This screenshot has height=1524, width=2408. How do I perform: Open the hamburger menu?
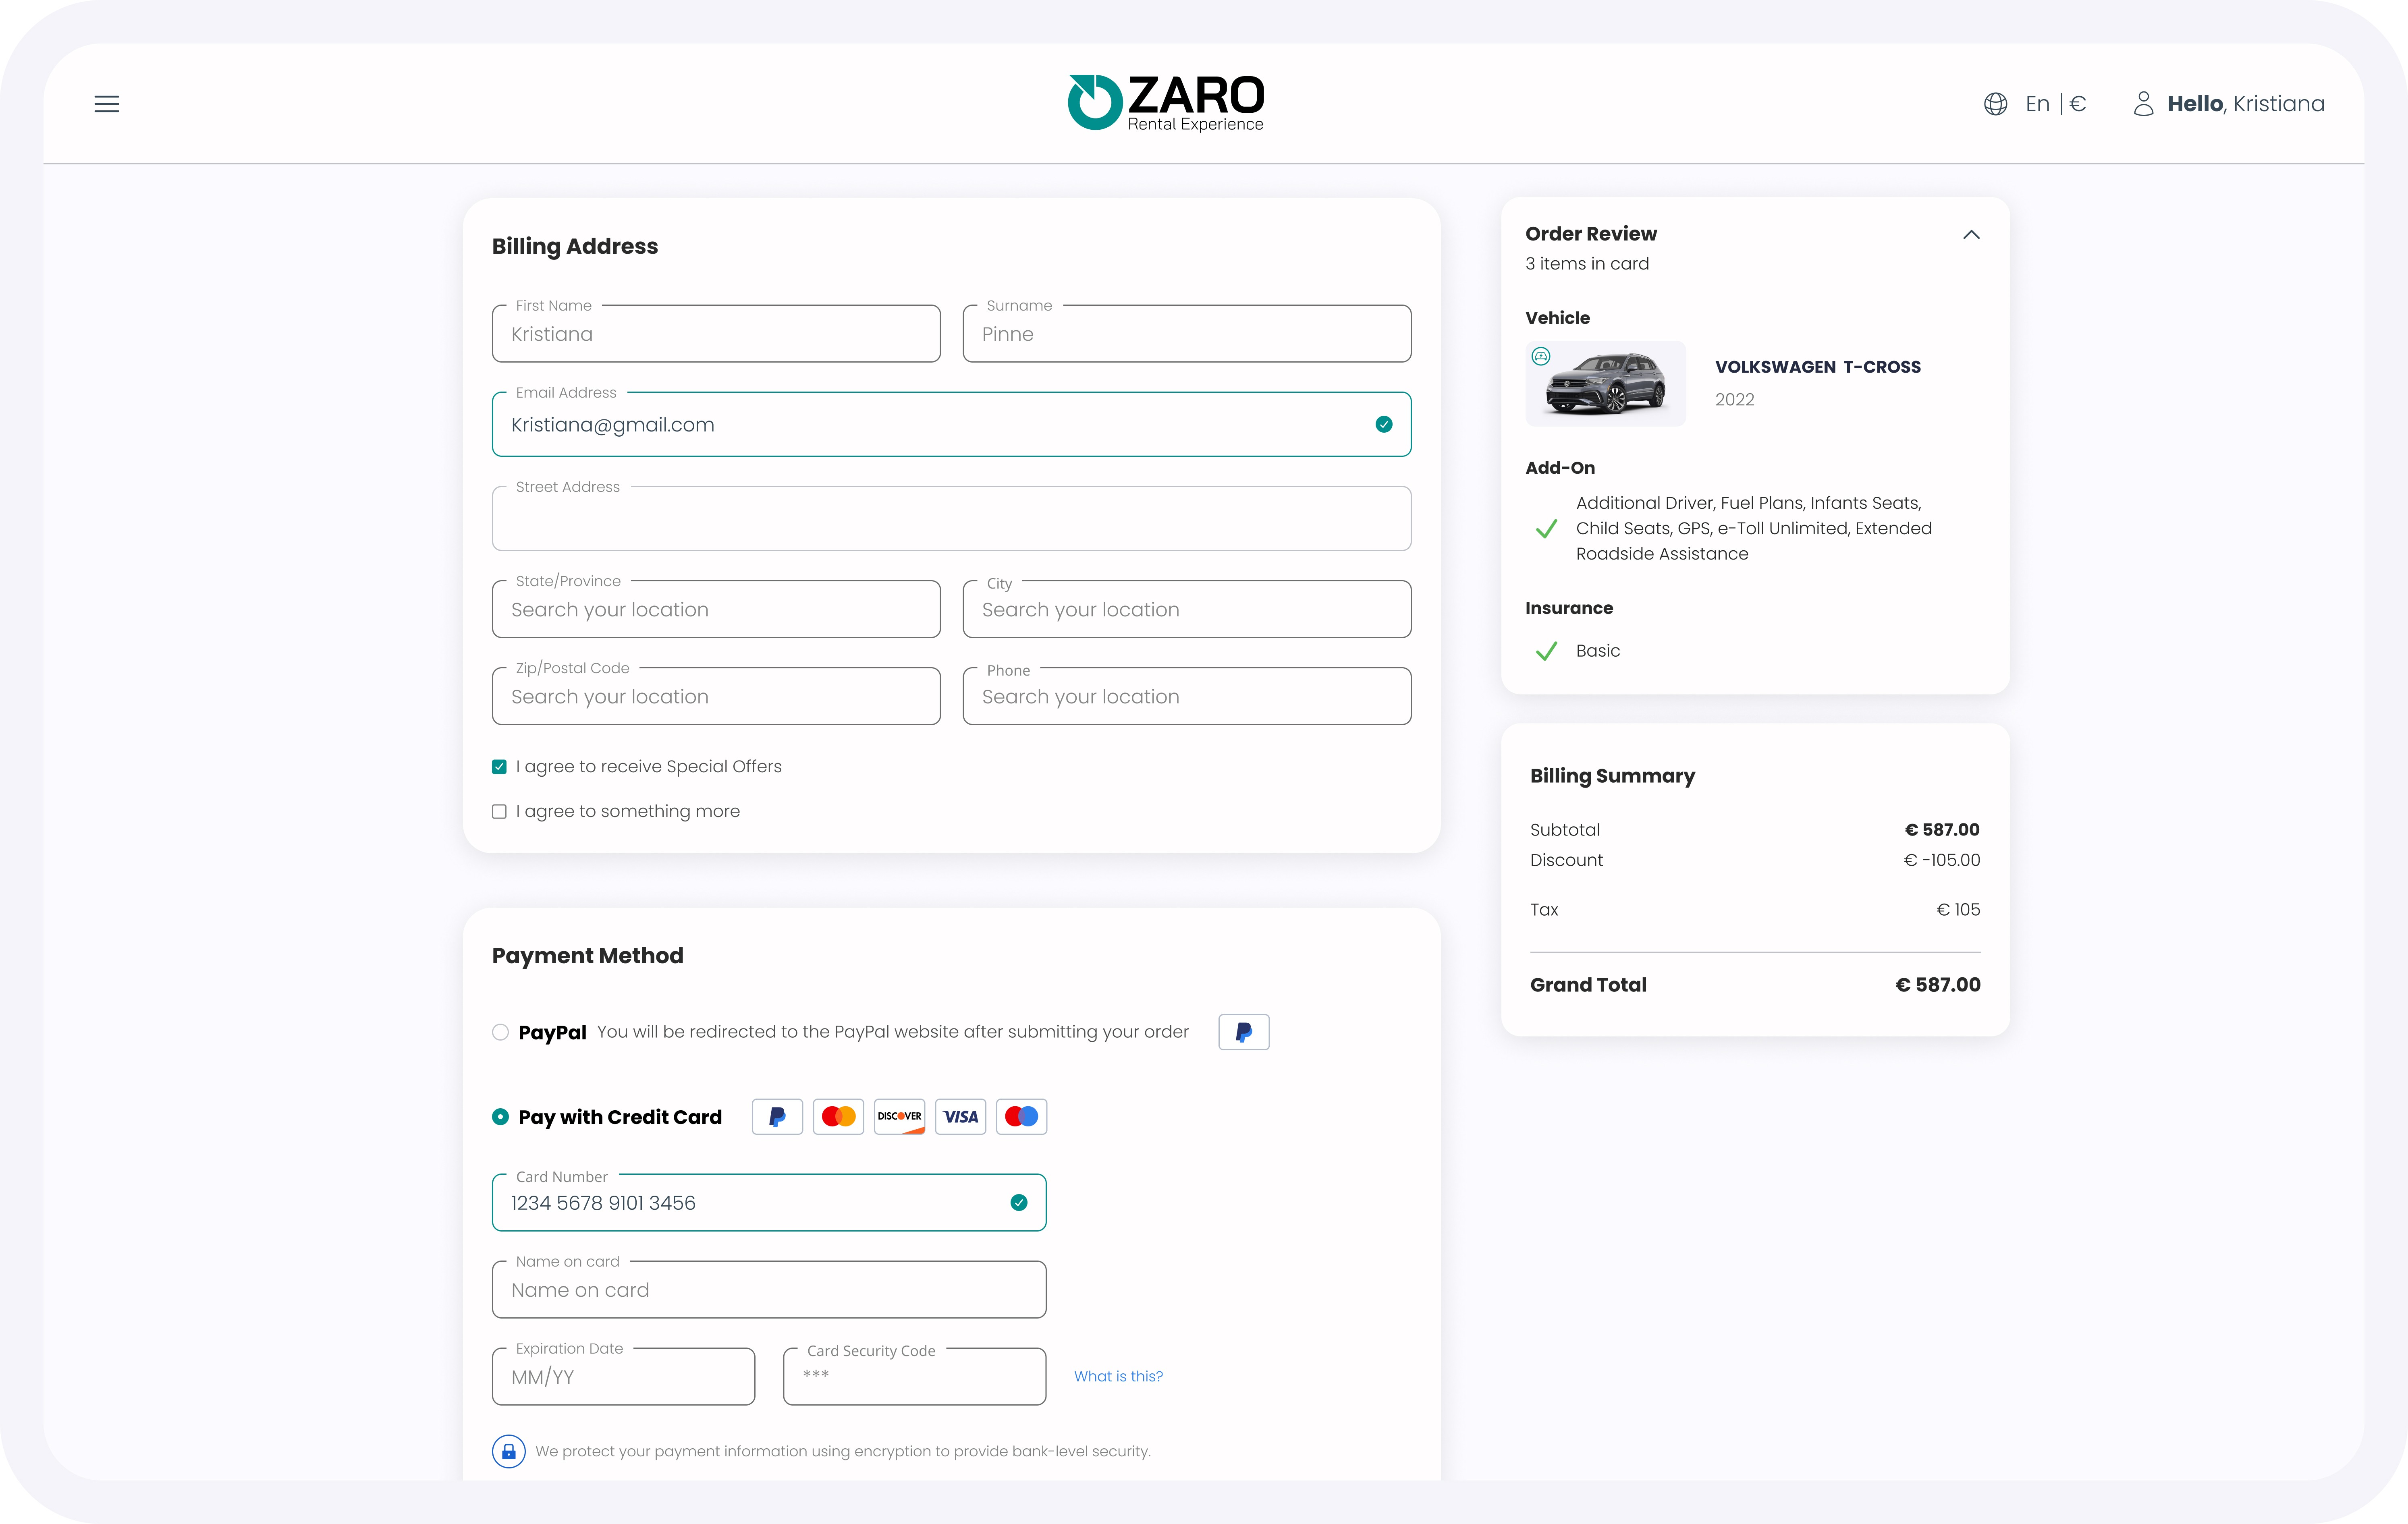coord(107,104)
